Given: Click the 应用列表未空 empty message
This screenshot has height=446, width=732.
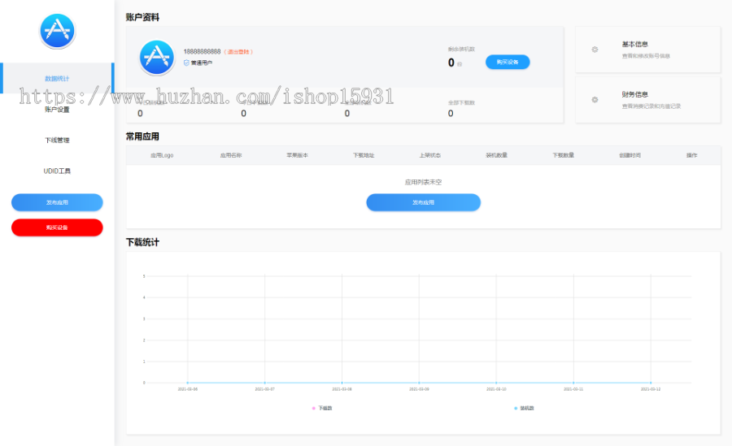Looking at the screenshot, I should pos(424,183).
